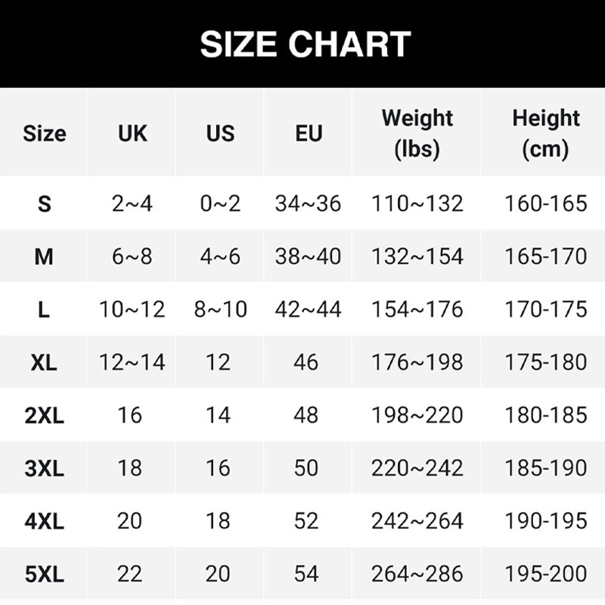605x605 pixels.
Task: Click the UK 10~12 cell
Action: click(x=132, y=309)
